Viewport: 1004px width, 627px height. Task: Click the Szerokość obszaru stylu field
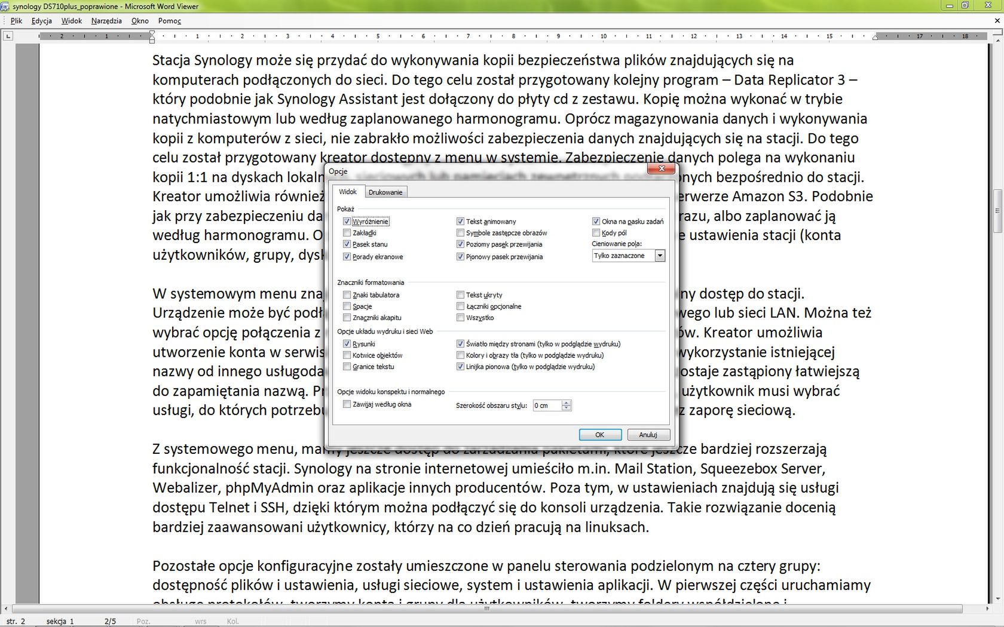click(x=547, y=405)
